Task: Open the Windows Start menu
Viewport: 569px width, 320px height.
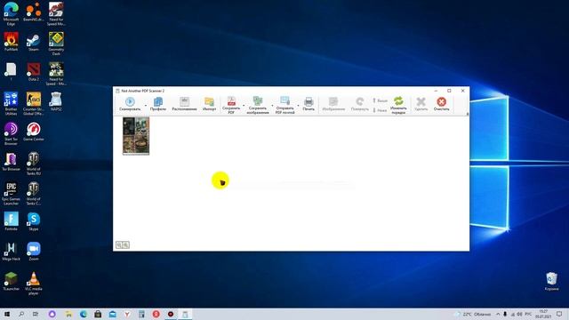Action: click(x=7, y=314)
